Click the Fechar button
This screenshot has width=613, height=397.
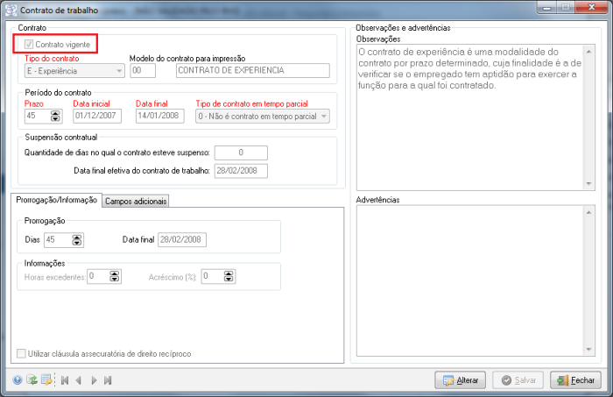pos(575,380)
